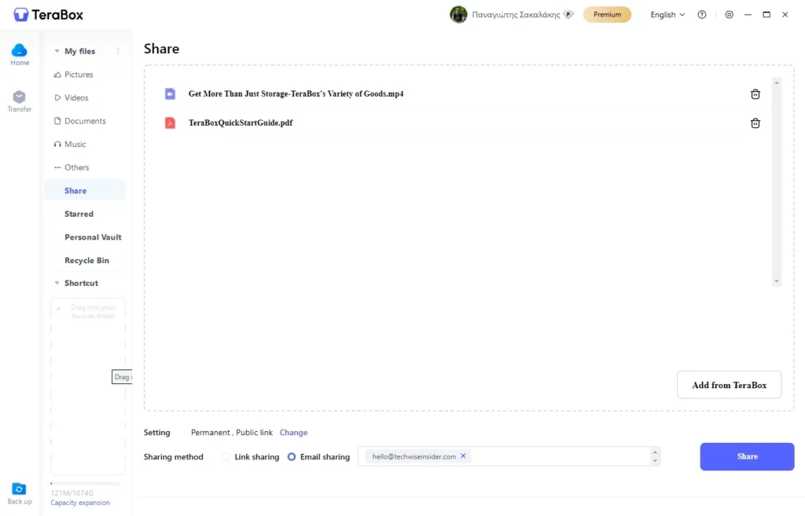The width and height of the screenshot is (805, 516).
Task: Click the Change setting link
Action: pos(293,433)
